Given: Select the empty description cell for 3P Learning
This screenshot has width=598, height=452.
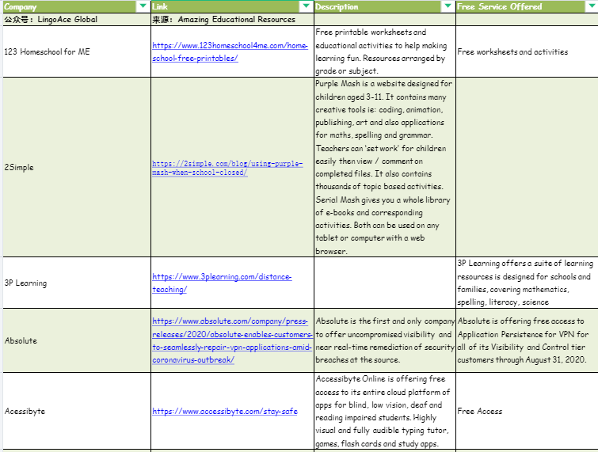Looking at the screenshot, I should pos(385,283).
